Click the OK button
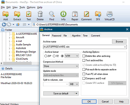 [89, 102]
